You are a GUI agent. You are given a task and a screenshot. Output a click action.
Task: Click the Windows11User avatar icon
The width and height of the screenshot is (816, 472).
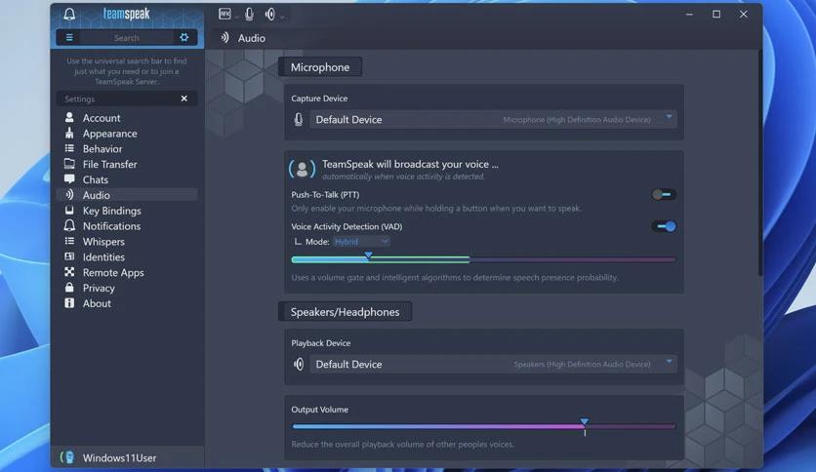coord(67,457)
